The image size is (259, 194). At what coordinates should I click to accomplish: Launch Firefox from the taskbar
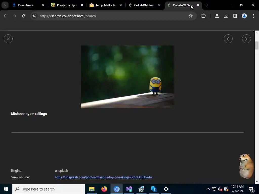[104, 189]
